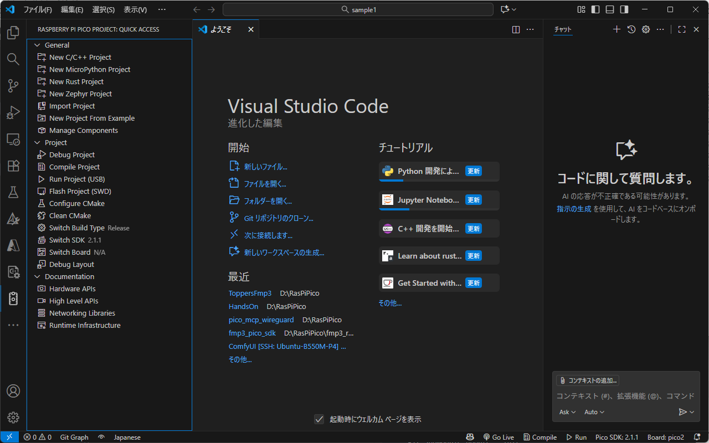Click Run in status bar

pyautogui.click(x=576, y=437)
